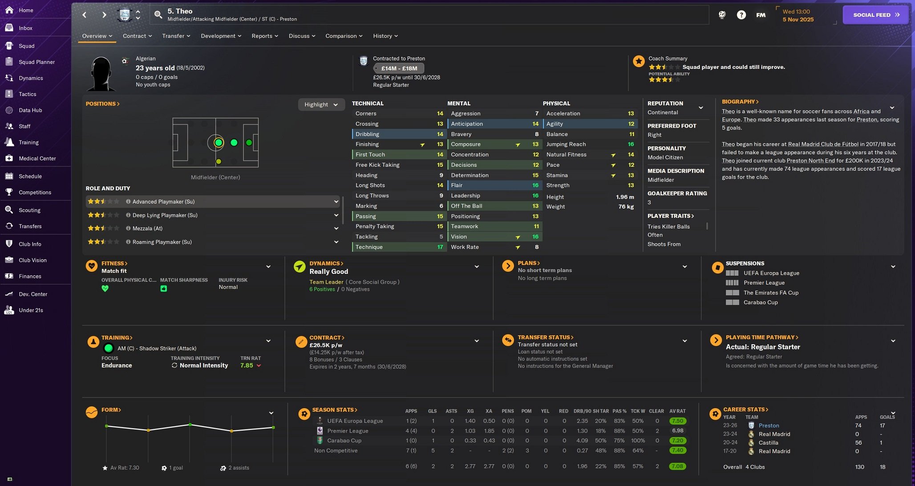Open the Career Stats link
This screenshot has height=486, width=915.
745,410
